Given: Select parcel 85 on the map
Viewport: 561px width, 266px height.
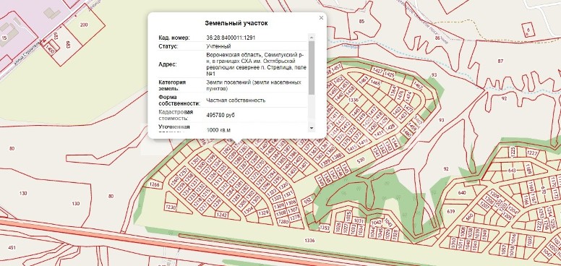Looking at the screenshot, I should coord(361,21).
